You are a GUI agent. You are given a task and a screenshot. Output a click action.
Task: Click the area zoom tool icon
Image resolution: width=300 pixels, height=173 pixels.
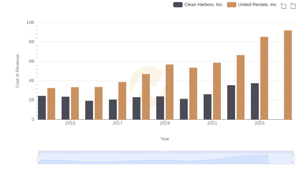coord(283,6)
